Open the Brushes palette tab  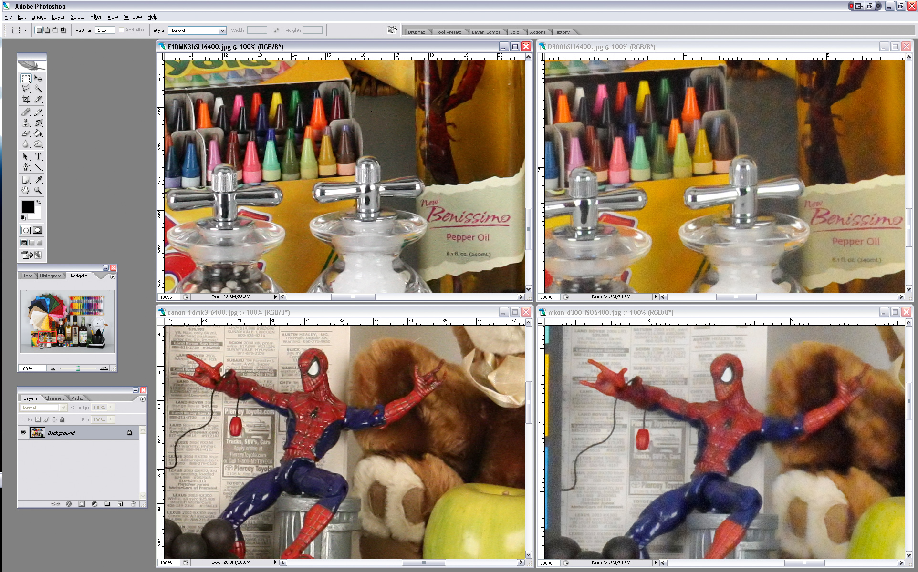point(416,32)
